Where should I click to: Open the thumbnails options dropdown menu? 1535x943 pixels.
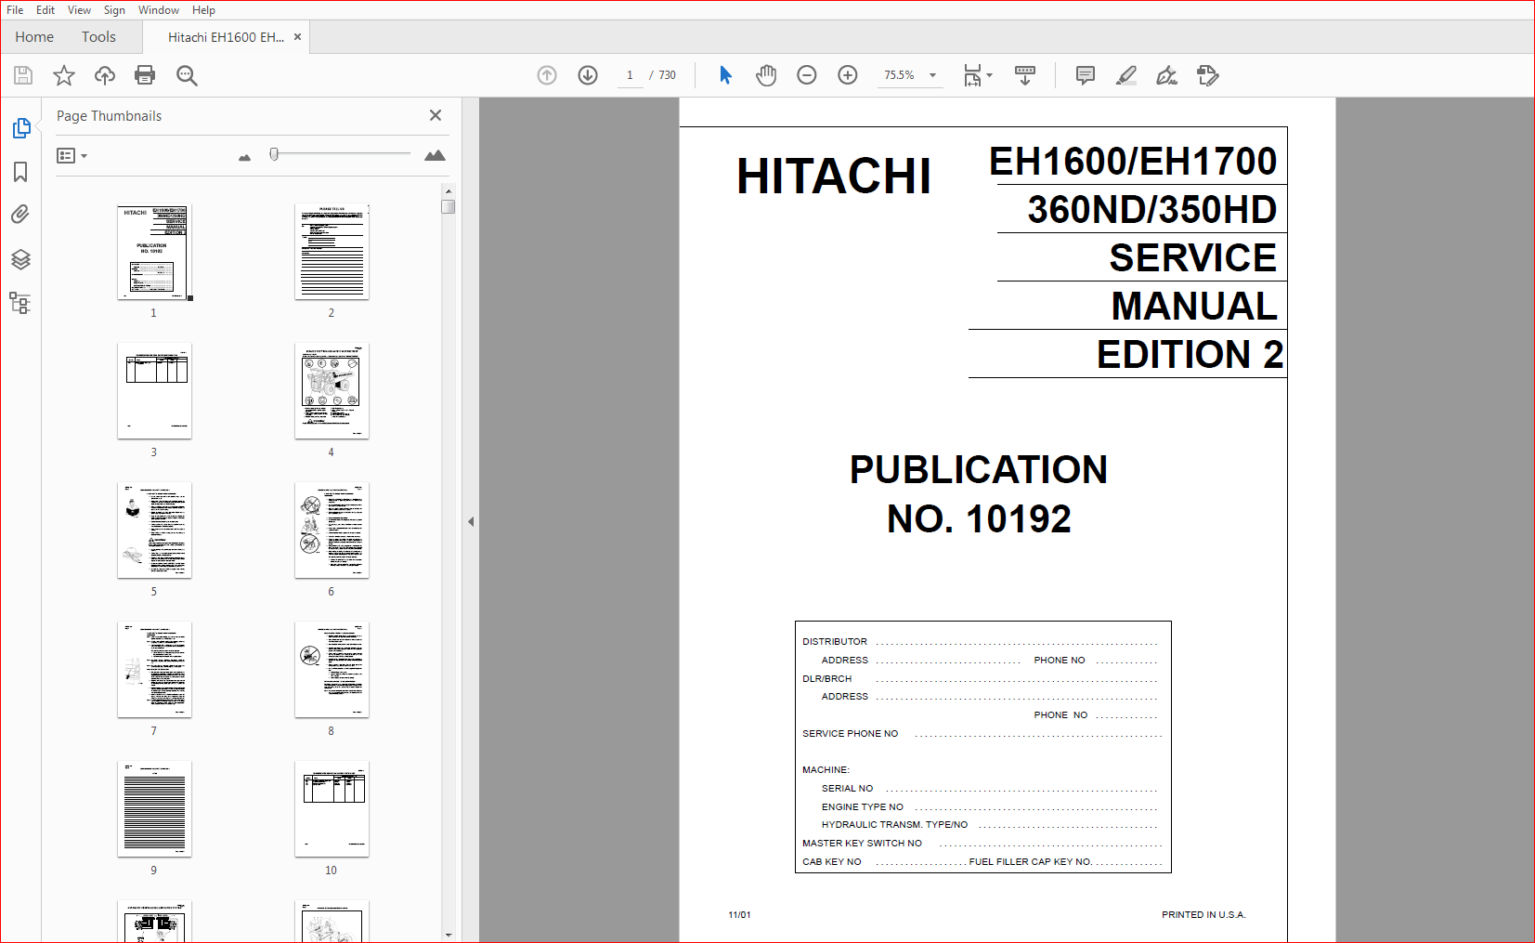tap(72, 156)
